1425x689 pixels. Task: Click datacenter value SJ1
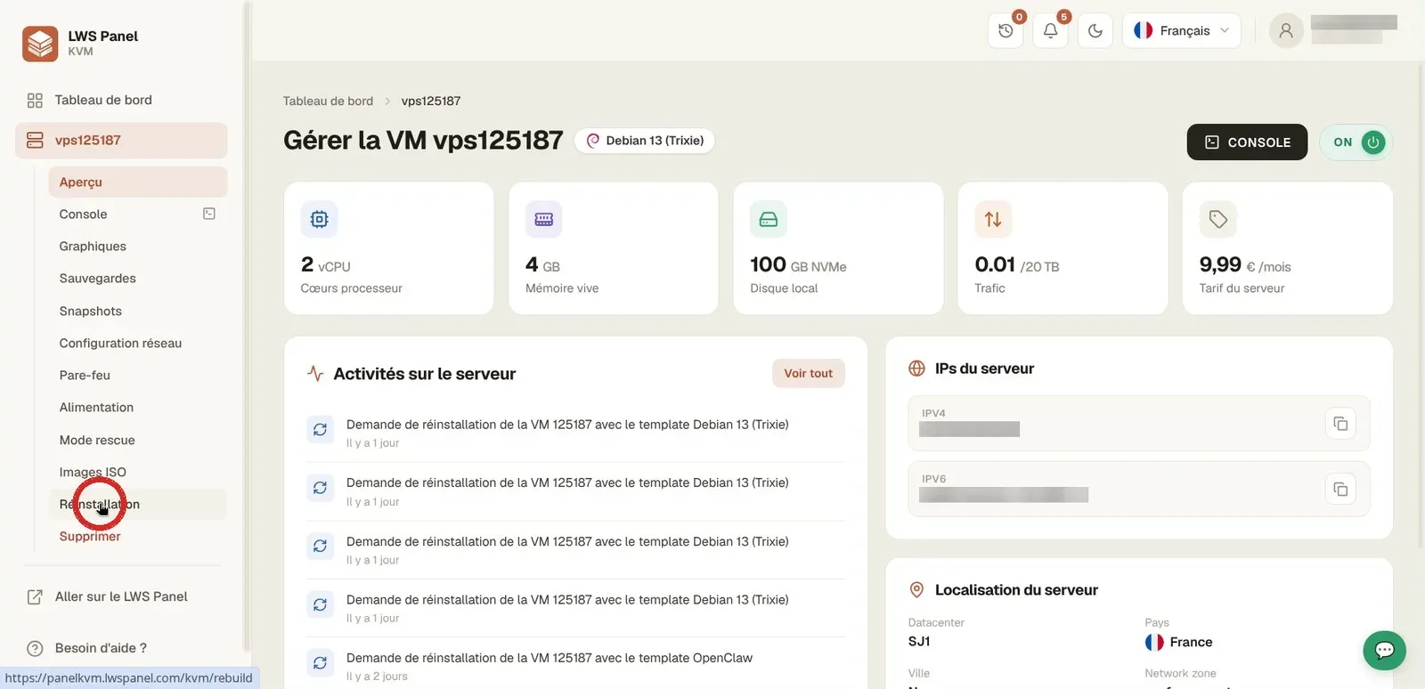(x=919, y=642)
